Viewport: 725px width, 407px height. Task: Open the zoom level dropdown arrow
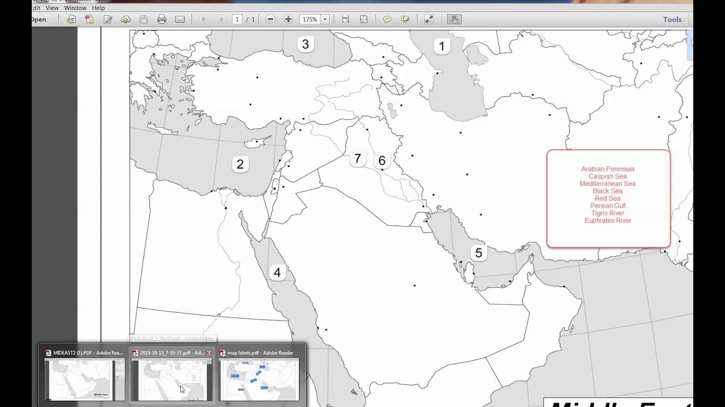pyautogui.click(x=325, y=19)
